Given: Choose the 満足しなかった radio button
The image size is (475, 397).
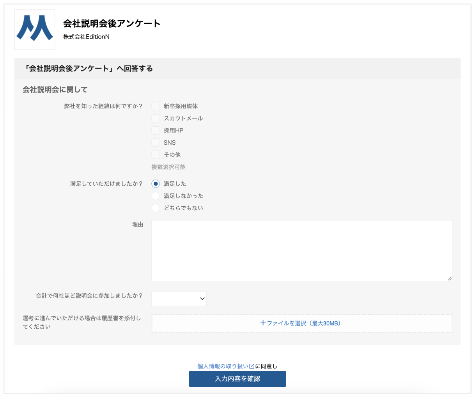Looking at the screenshot, I should coord(156,196).
